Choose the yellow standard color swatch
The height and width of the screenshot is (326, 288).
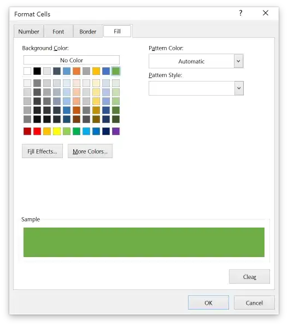point(57,131)
